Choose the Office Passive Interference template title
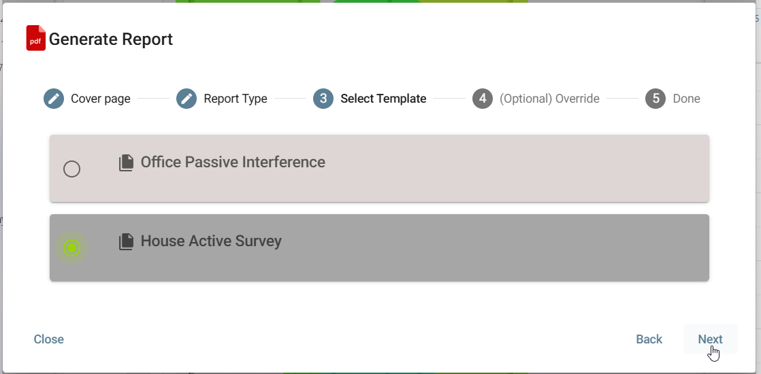 pyautogui.click(x=233, y=163)
